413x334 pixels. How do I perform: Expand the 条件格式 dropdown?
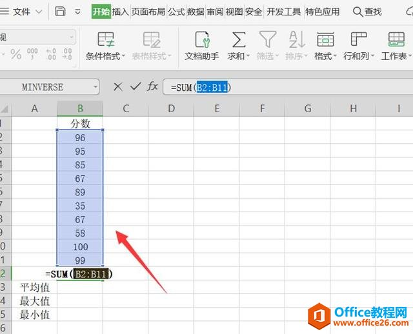(x=123, y=56)
